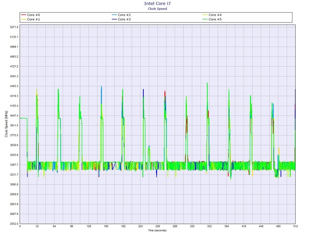Click the Core #2 legend label
This screenshot has height=236, width=315.
tap(124, 15)
